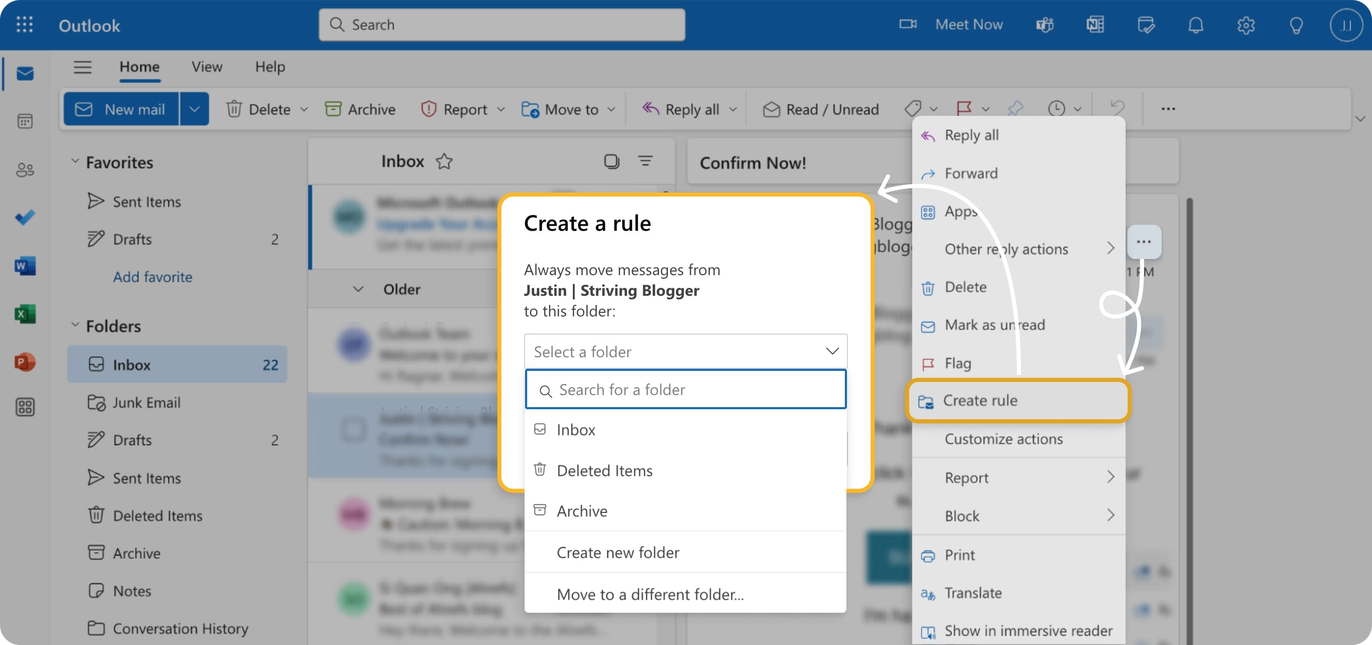Switch to the View tab
1372x645 pixels.
click(206, 67)
